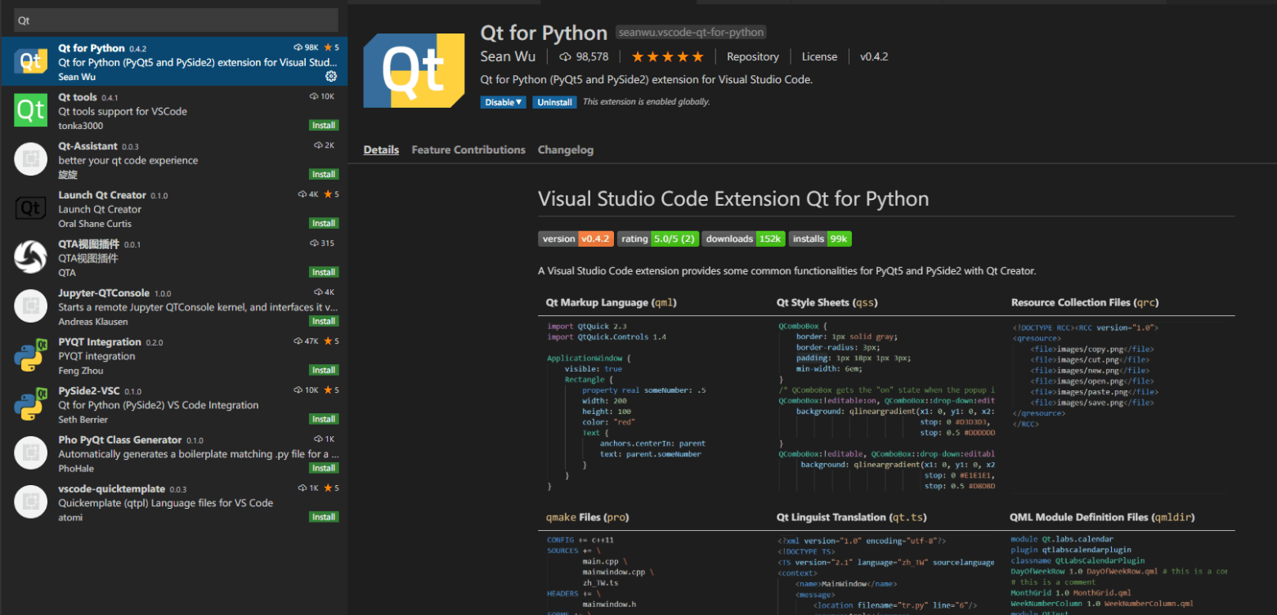Click the Sean Wu publisher name in header

click(x=508, y=57)
